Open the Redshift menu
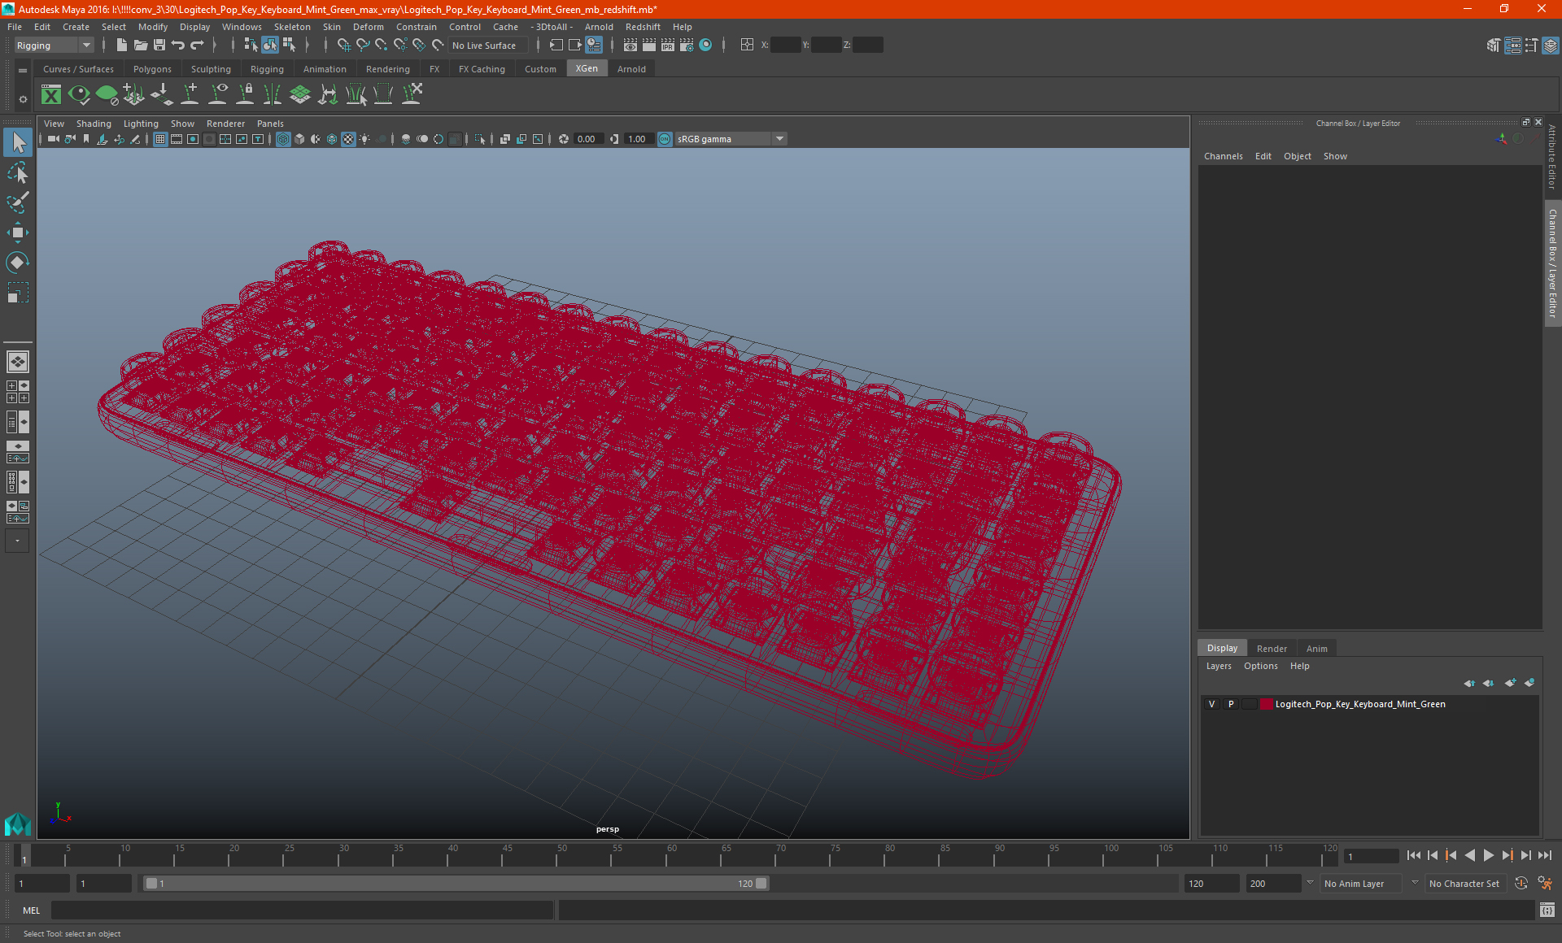Screen dimensions: 1562x943 tap(643, 27)
